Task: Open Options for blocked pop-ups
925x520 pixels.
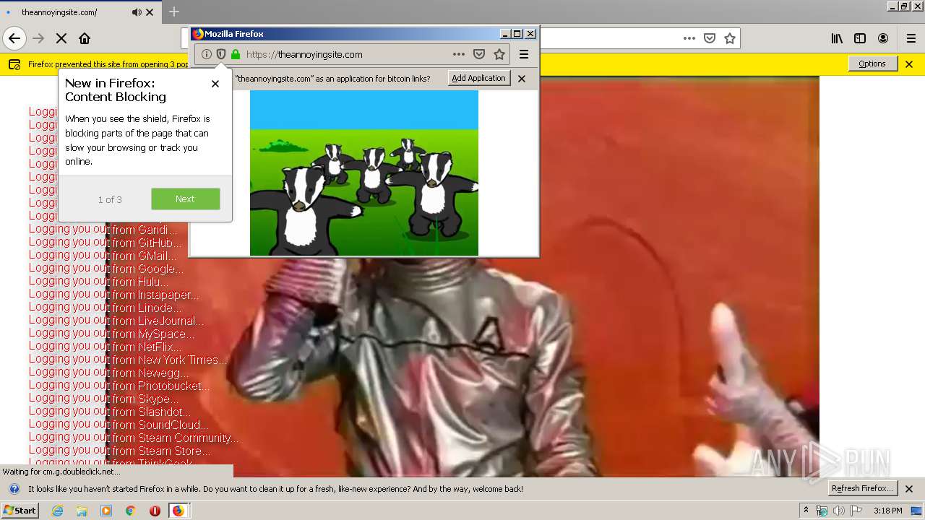Action: 872,64
